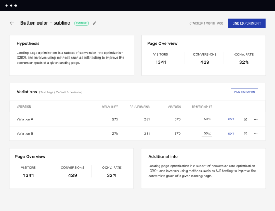275x211 pixels.
Task: Click the 32% conv. rate in top Page Overview
Action: (244, 62)
